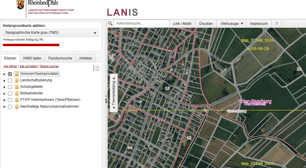
Task: Switch to the Flurstücksuche tab
Action: 60,58
